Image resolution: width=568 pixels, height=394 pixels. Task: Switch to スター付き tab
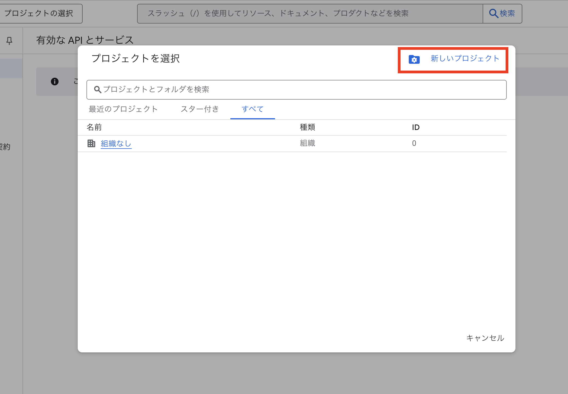click(200, 109)
